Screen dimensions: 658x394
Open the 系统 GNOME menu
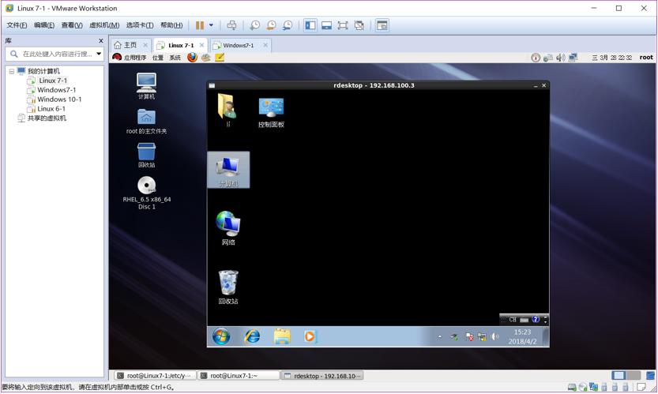175,58
